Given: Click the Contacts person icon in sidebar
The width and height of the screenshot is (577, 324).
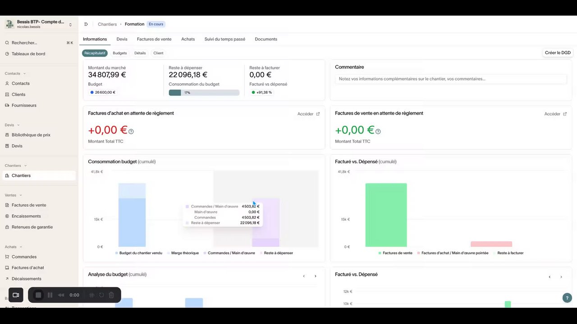Looking at the screenshot, I should pyautogui.click(x=7, y=84).
